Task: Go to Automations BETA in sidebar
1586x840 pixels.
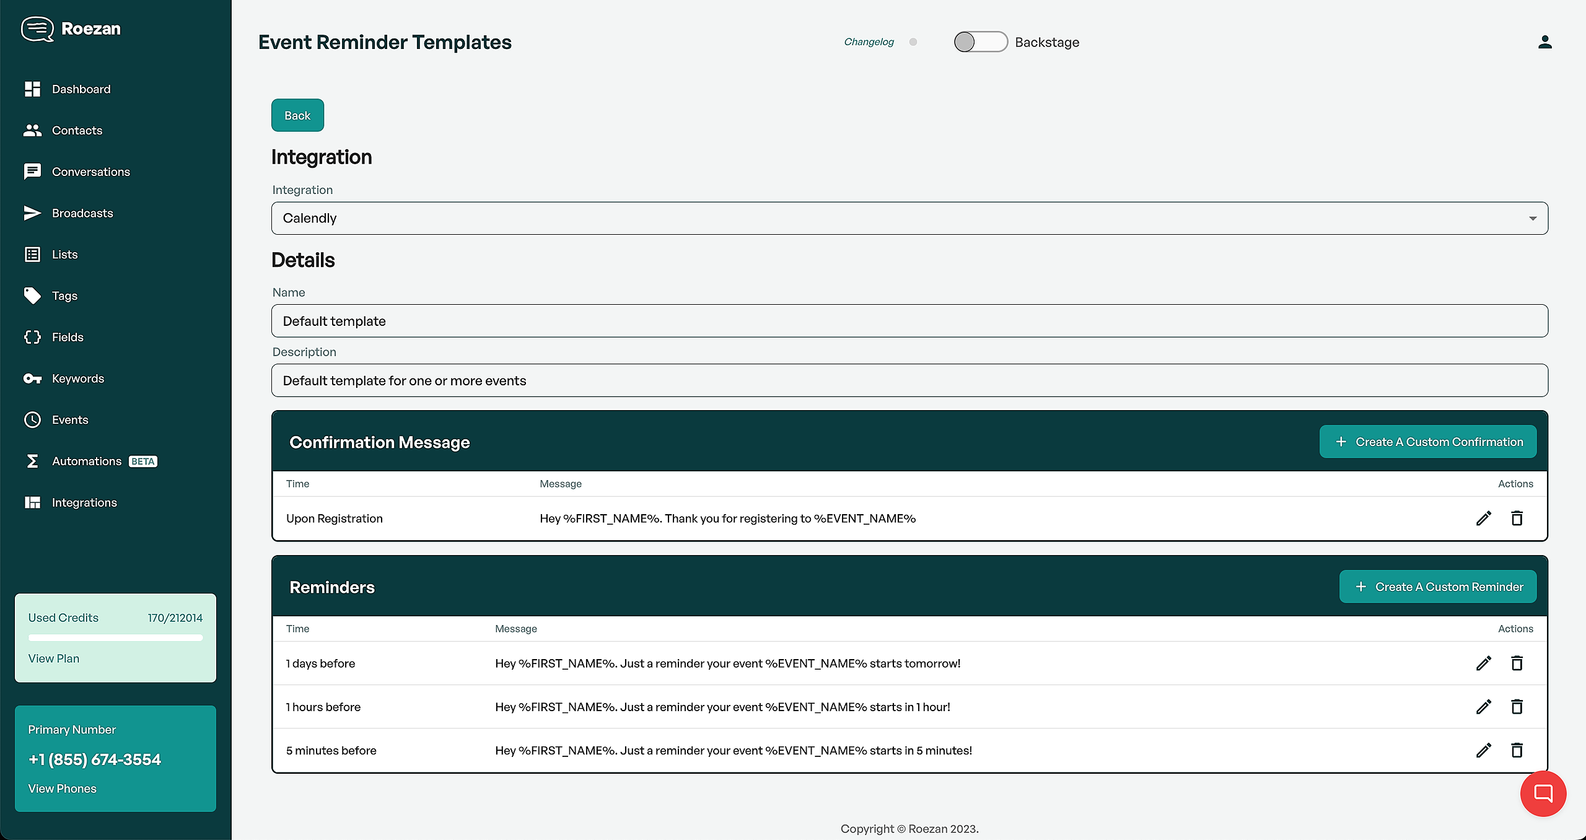Action: 87,462
